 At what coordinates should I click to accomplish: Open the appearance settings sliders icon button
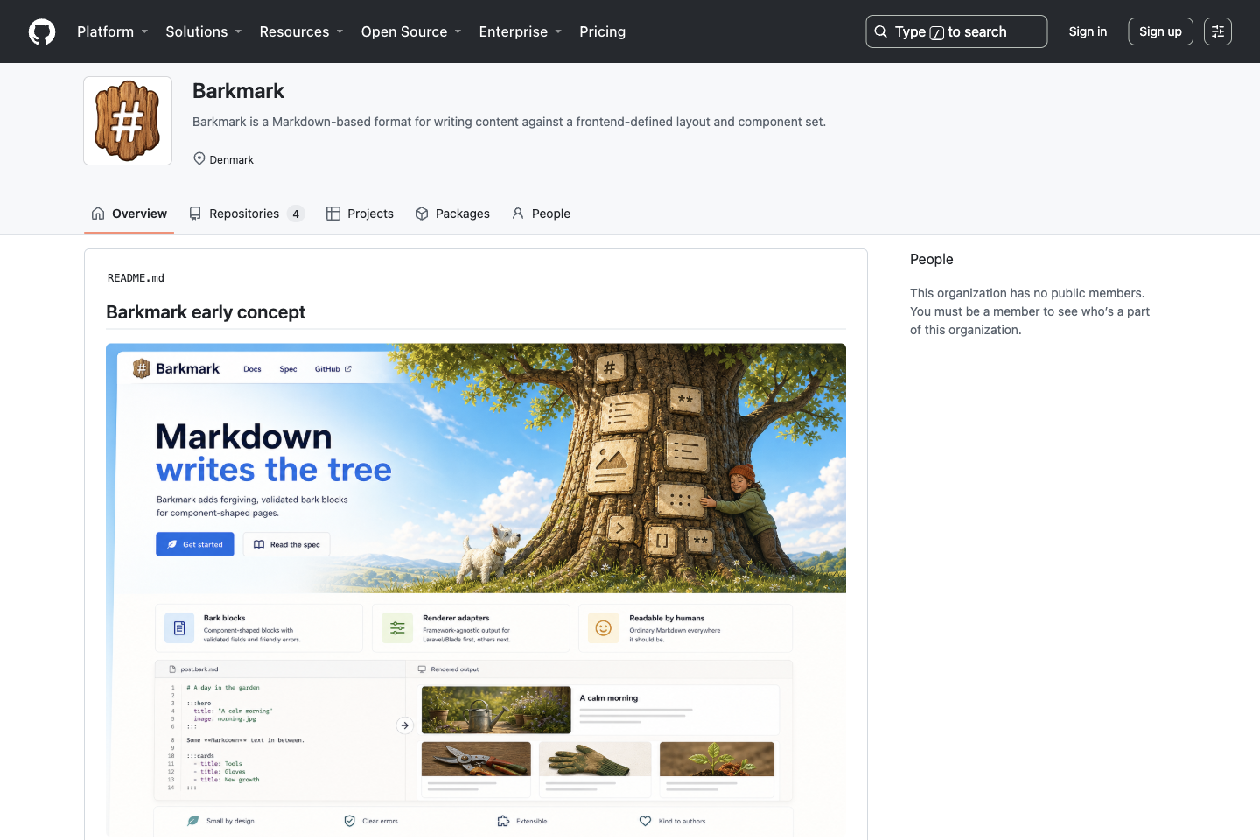(x=1218, y=31)
